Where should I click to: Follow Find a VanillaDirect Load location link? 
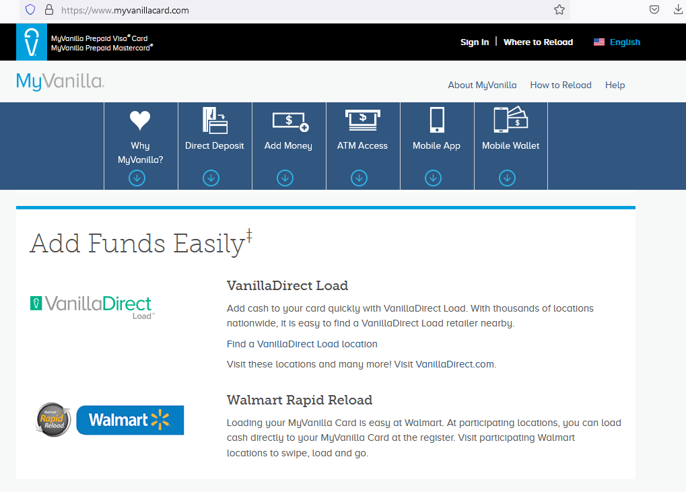click(302, 344)
